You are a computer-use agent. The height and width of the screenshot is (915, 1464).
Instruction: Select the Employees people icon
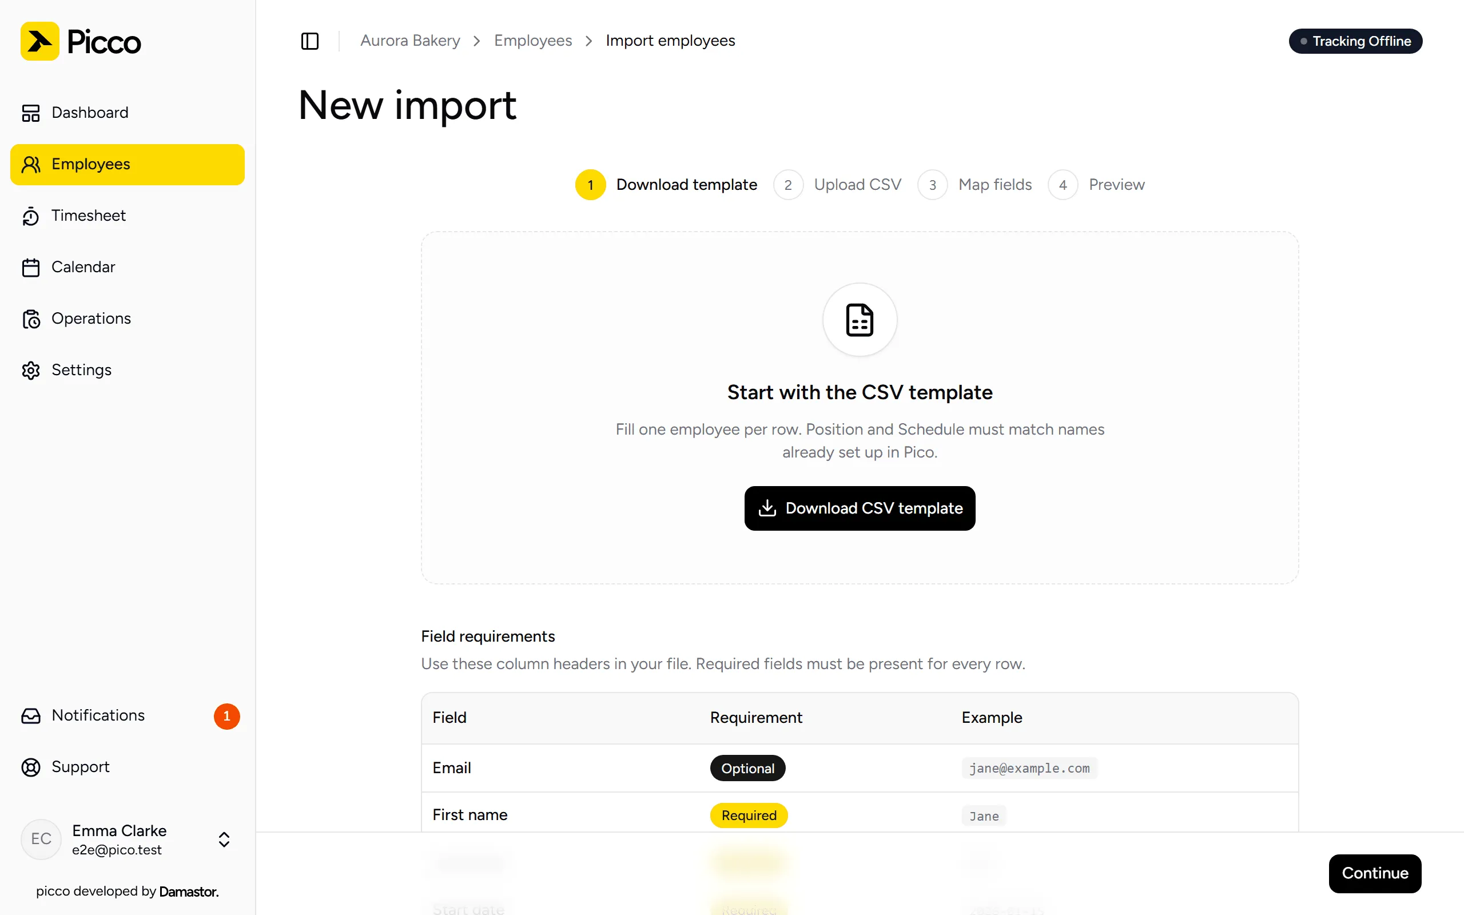click(31, 164)
